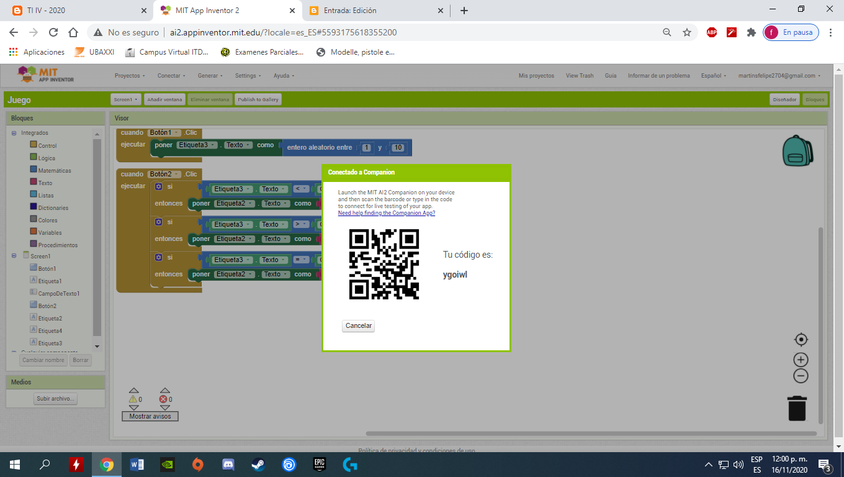
Task: Open the Guía link
Action: coord(611,76)
